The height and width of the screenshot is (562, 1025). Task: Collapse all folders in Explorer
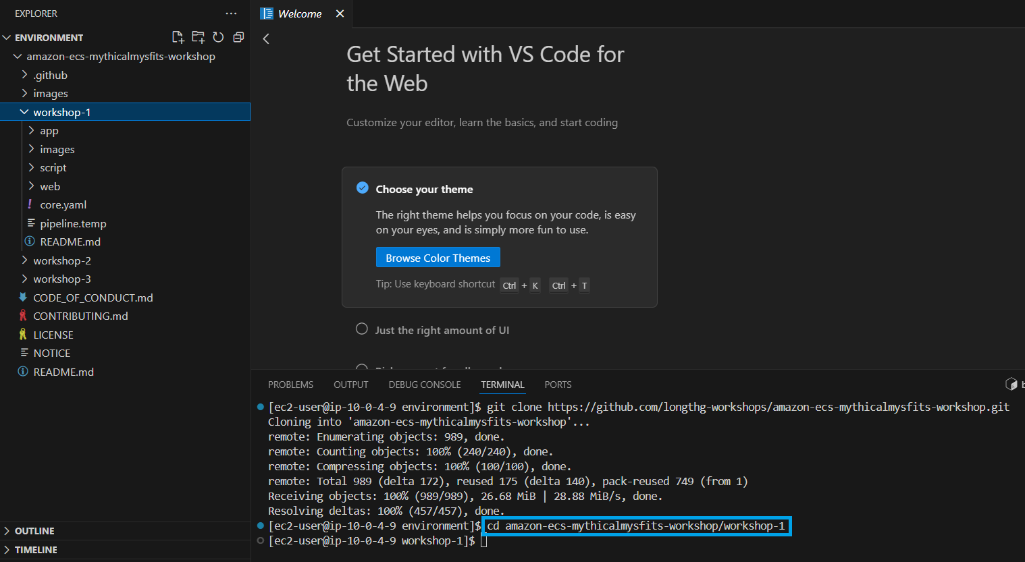click(x=238, y=37)
